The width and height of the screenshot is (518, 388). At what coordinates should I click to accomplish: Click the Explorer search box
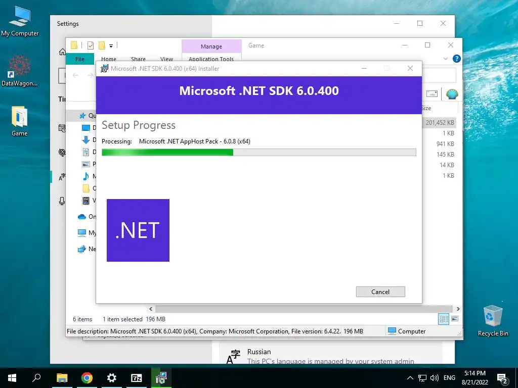pos(439,76)
